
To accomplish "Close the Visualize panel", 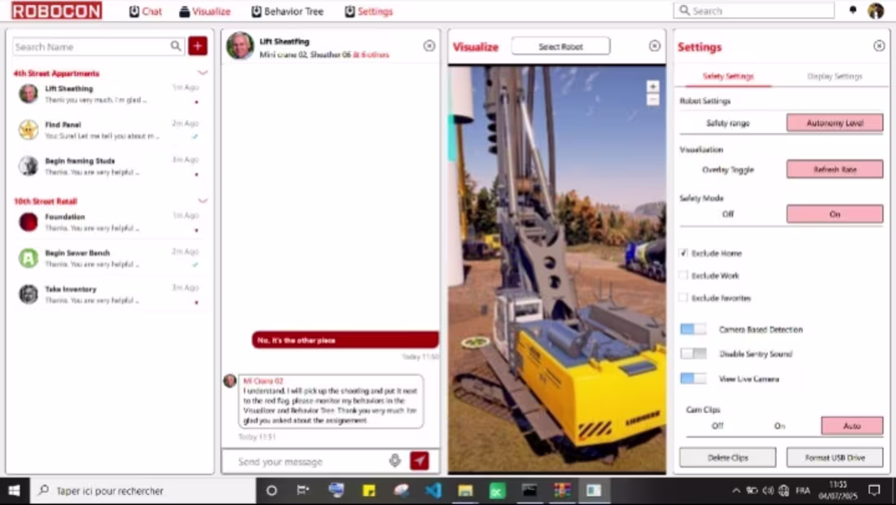I will click(655, 46).
